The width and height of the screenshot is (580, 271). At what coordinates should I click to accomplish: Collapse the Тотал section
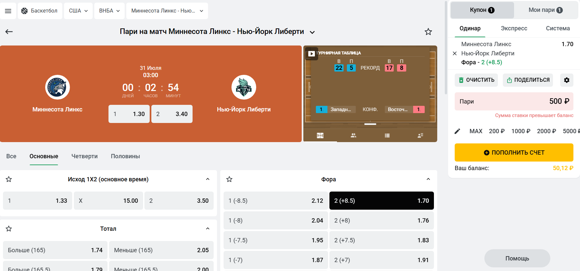point(208,229)
